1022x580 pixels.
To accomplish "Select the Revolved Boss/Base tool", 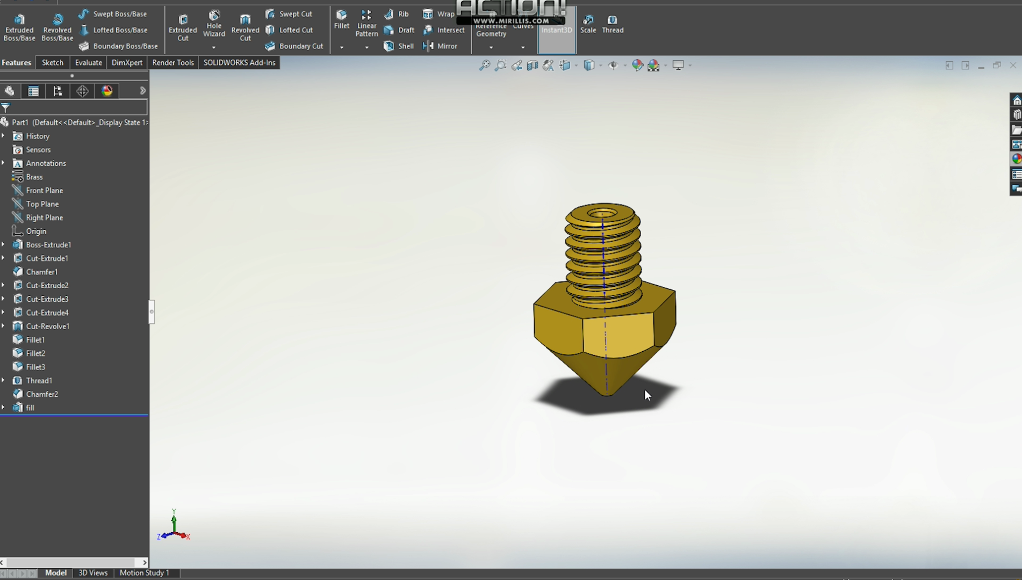I will [x=57, y=28].
